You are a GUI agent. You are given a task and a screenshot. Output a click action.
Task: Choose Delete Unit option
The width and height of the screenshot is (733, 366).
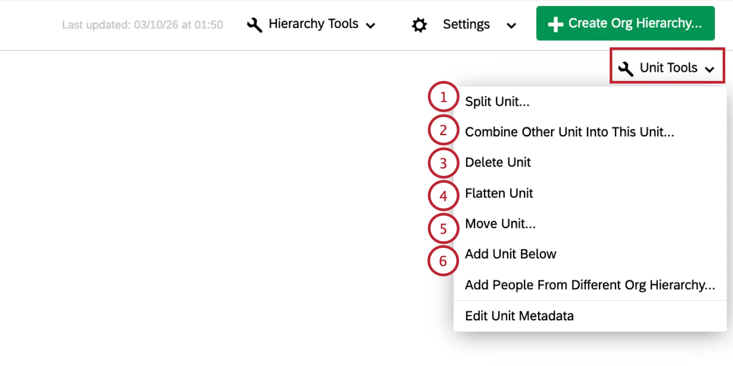coord(590,162)
